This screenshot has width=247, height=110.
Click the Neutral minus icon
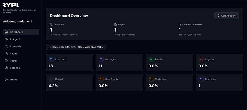click(x=51, y=79)
